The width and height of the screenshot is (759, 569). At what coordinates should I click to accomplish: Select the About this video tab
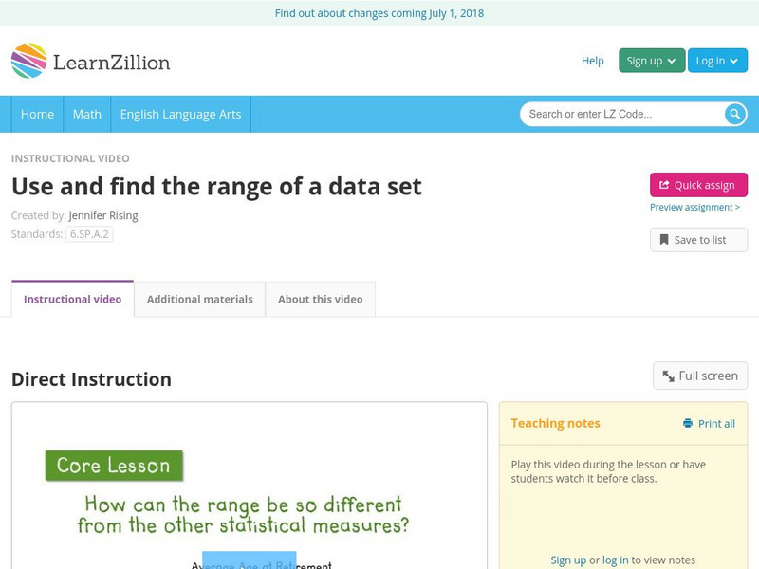coord(320,299)
